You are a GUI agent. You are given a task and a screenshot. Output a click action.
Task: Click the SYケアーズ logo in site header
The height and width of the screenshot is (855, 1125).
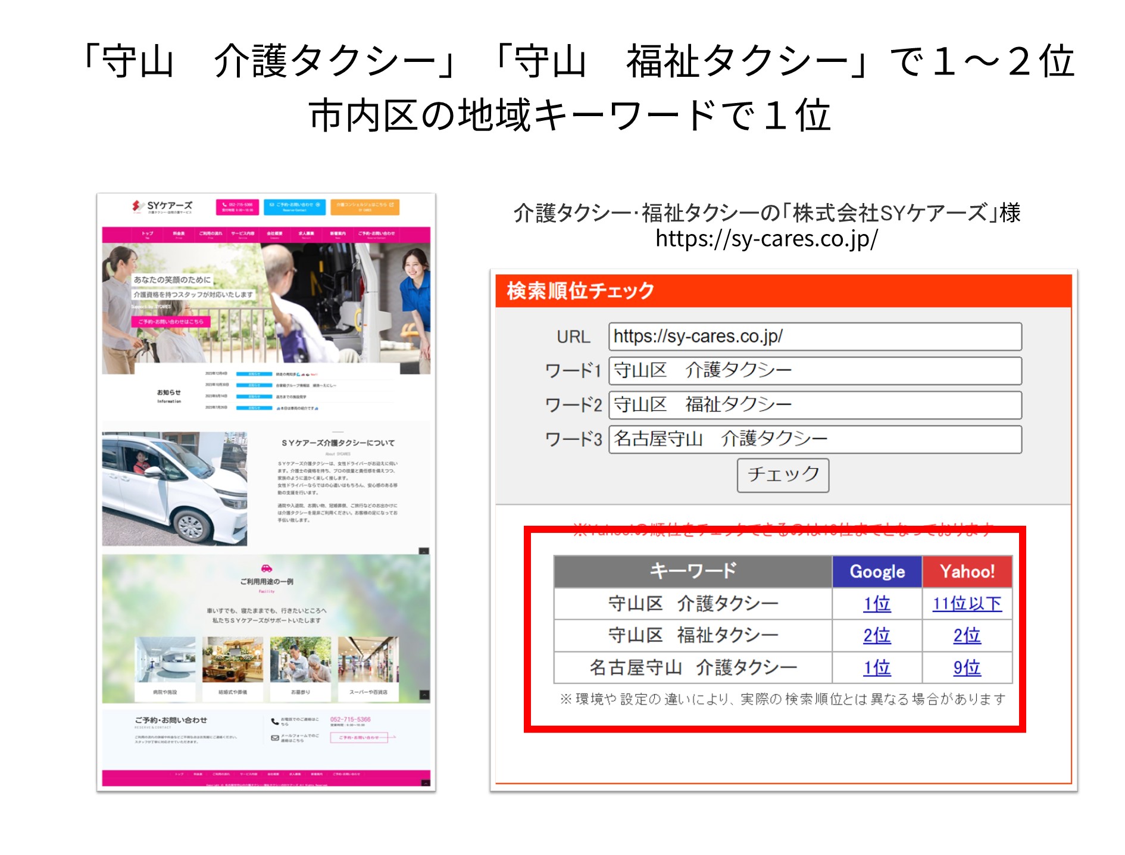point(162,206)
